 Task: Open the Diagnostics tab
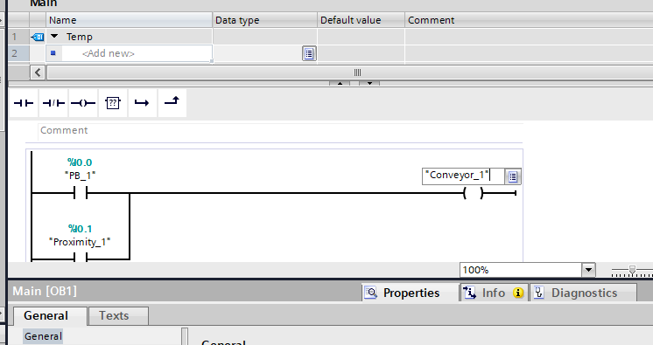point(583,293)
